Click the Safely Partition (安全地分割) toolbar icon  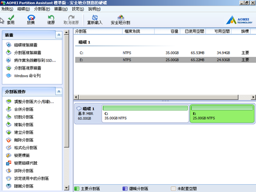point(120,17)
